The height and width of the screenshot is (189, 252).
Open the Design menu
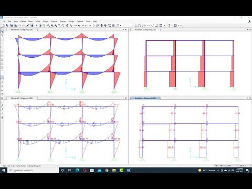pos(71,21)
